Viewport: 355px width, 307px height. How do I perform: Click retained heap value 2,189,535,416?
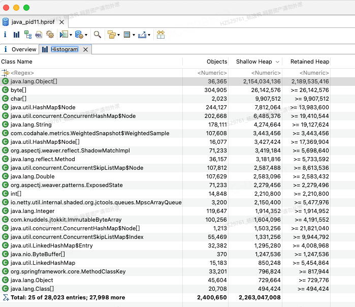310,81
